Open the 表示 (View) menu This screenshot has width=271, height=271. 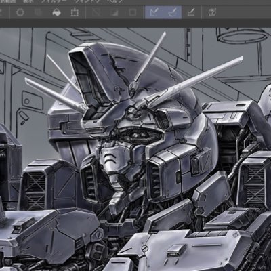28,1
